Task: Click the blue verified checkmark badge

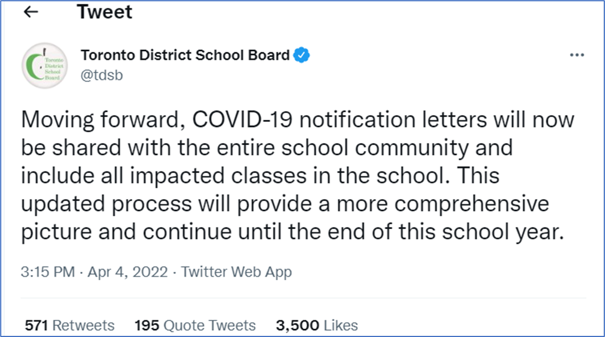Action: click(301, 55)
